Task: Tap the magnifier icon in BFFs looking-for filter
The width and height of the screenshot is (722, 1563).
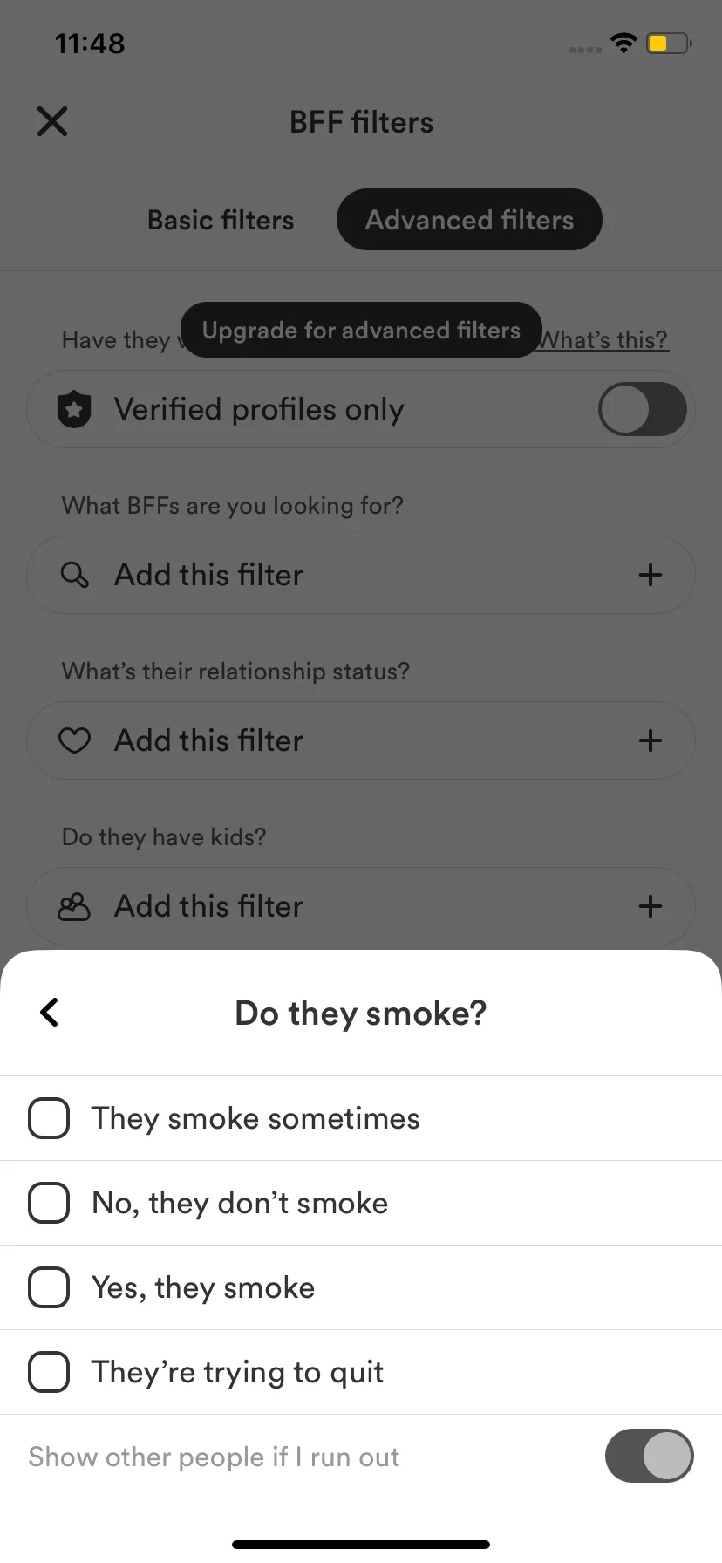Action: [x=74, y=575]
